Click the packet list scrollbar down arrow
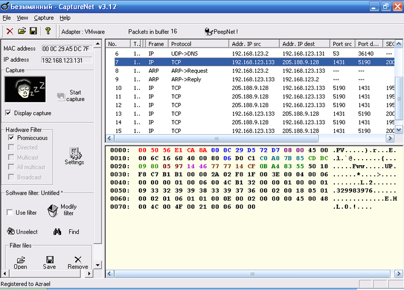Screen dimensions: 404x290 click(x=400, y=130)
